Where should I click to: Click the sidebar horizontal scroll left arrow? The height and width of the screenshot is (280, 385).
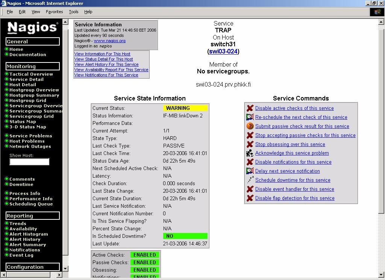(4, 275)
